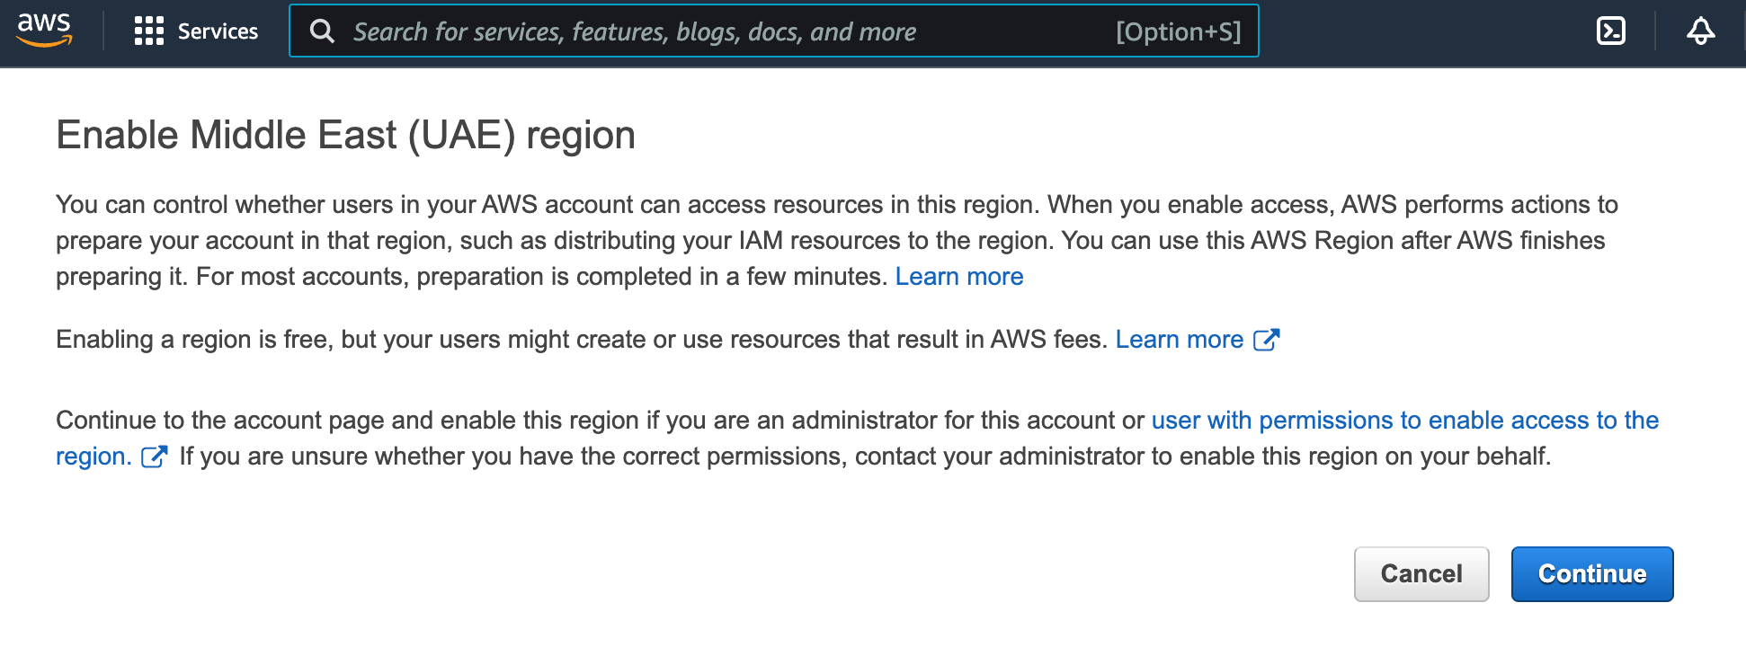This screenshot has width=1746, height=665.
Task: Click the AWS logo home icon
Action: click(x=44, y=30)
